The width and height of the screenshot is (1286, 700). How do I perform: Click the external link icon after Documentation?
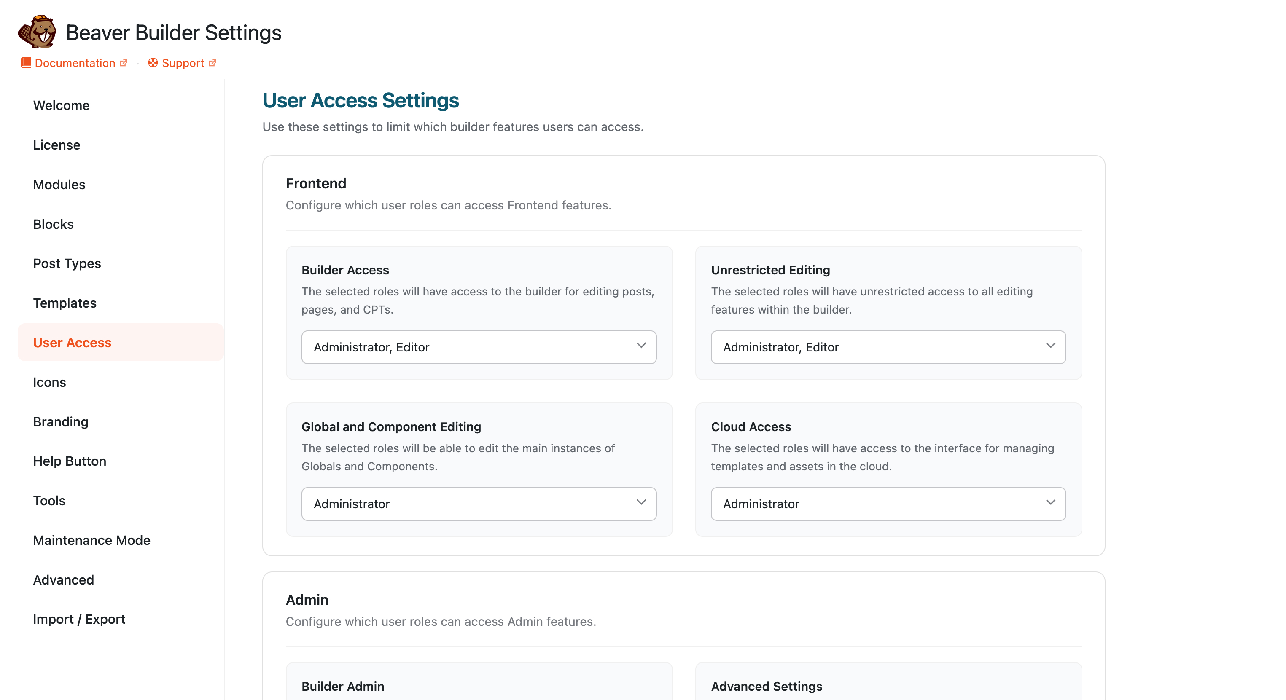[x=123, y=63]
